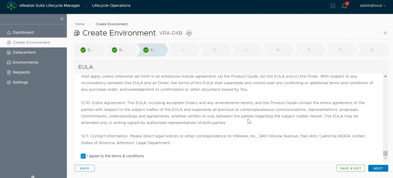This screenshot has width=393, height=178.
Task: Click the vRealize Suite cloud logo icon
Action: (x=12, y=5)
